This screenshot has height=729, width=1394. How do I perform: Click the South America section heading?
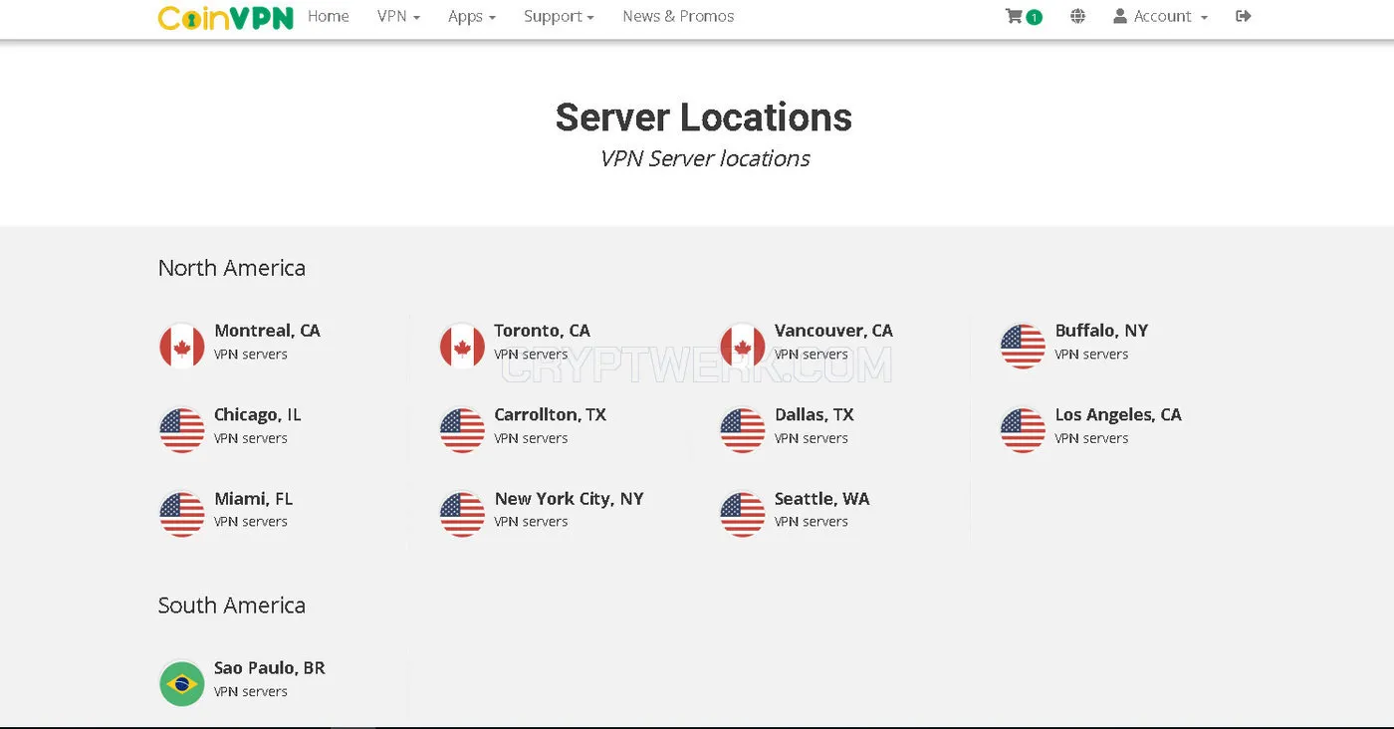pos(231,606)
